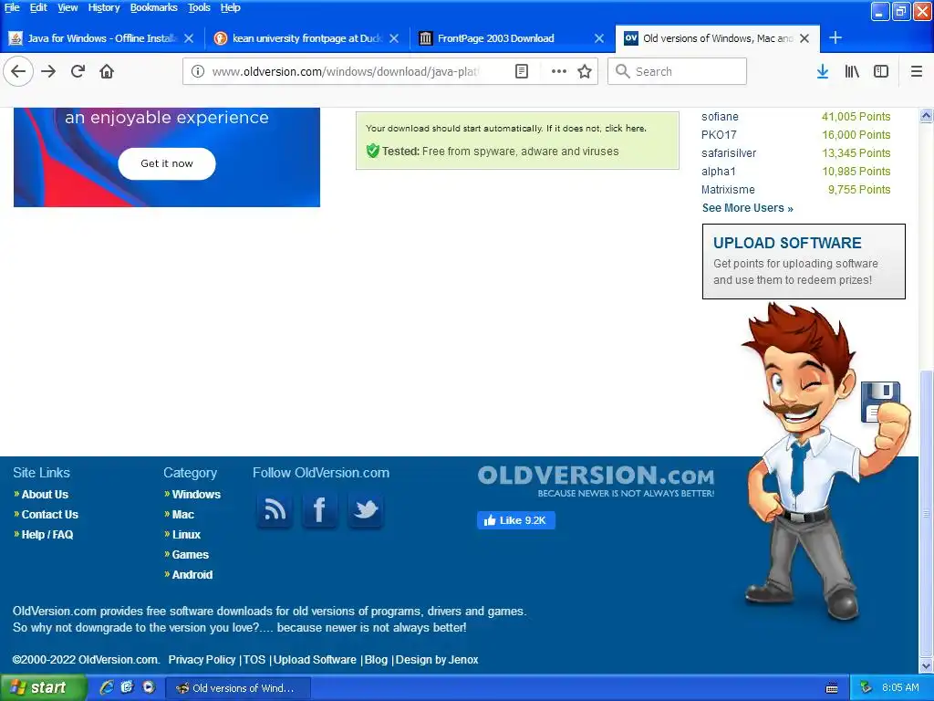Open Games category link
Image resolution: width=934 pixels, height=701 pixels.
(190, 554)
